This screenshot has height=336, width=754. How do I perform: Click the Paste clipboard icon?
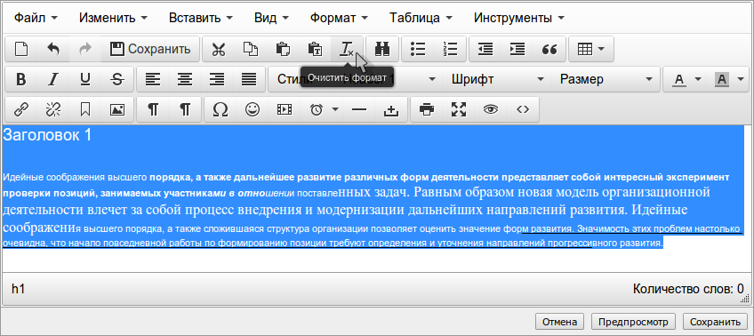pos(283,49)
